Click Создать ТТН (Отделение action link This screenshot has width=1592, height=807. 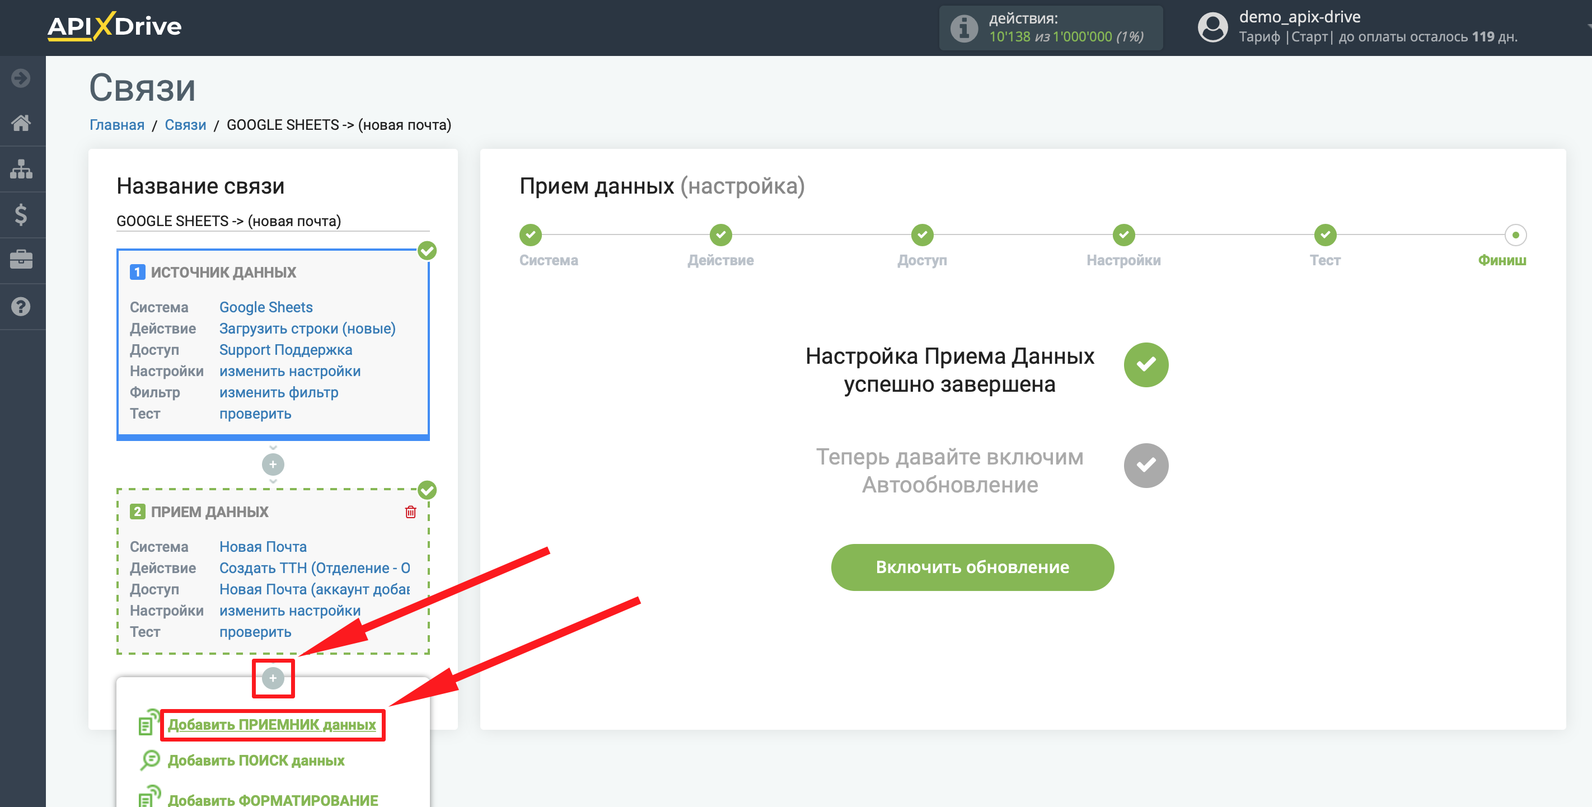315,568
